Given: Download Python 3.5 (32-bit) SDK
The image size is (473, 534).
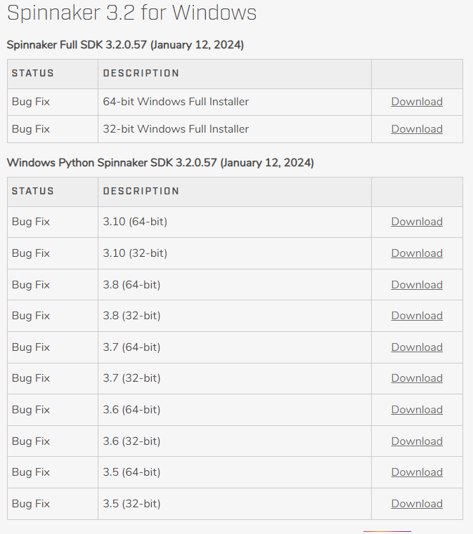Looking at the screenshot, I should point(417,504).
